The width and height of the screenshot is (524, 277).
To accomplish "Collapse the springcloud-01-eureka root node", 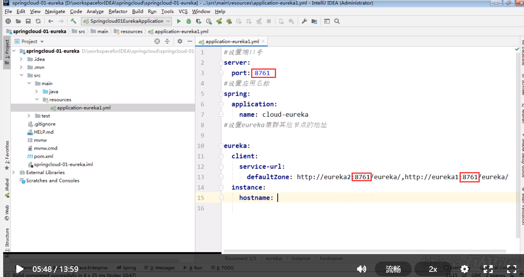I will pos(14,51).
